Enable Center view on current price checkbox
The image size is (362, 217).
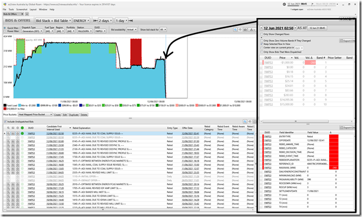pos(261,48)
